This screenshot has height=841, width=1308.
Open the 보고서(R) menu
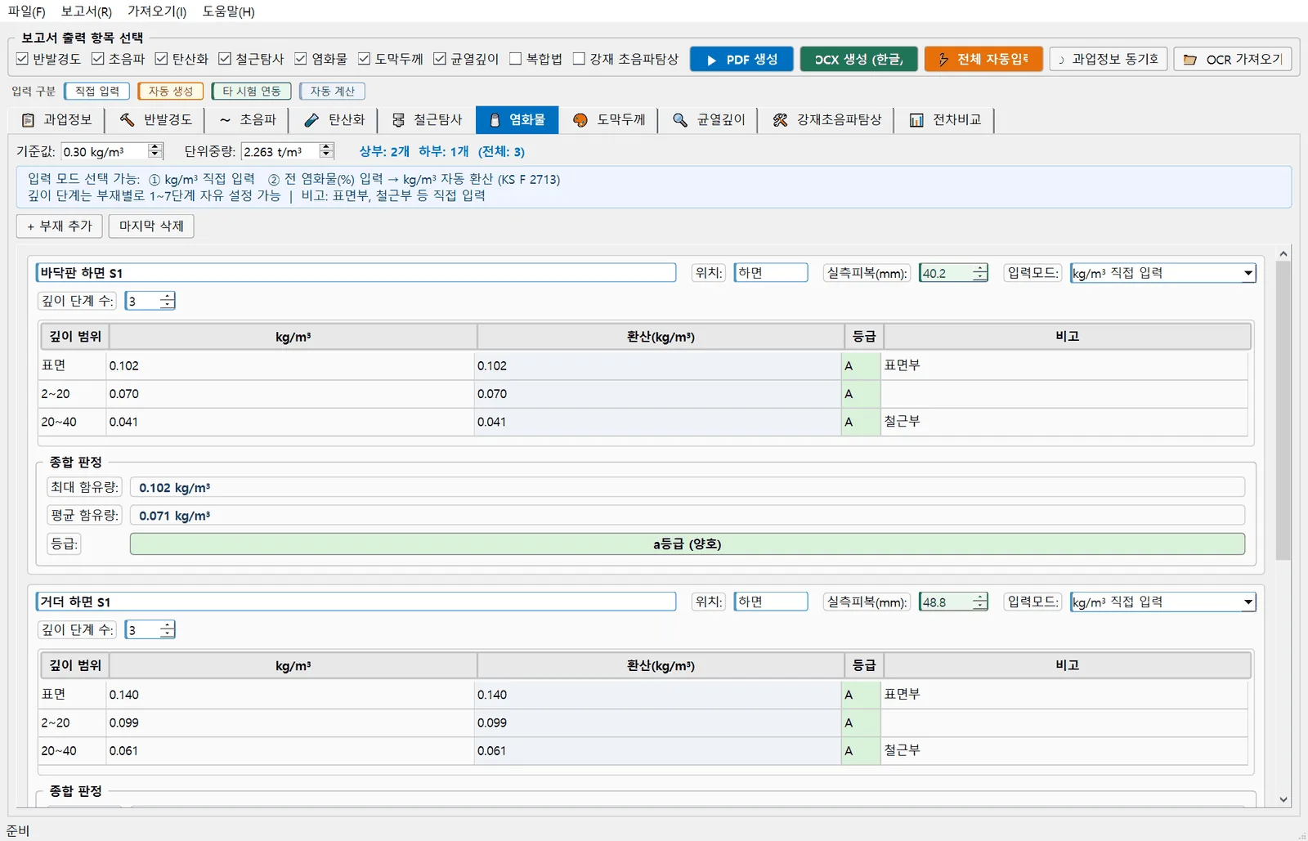[86, 11]
